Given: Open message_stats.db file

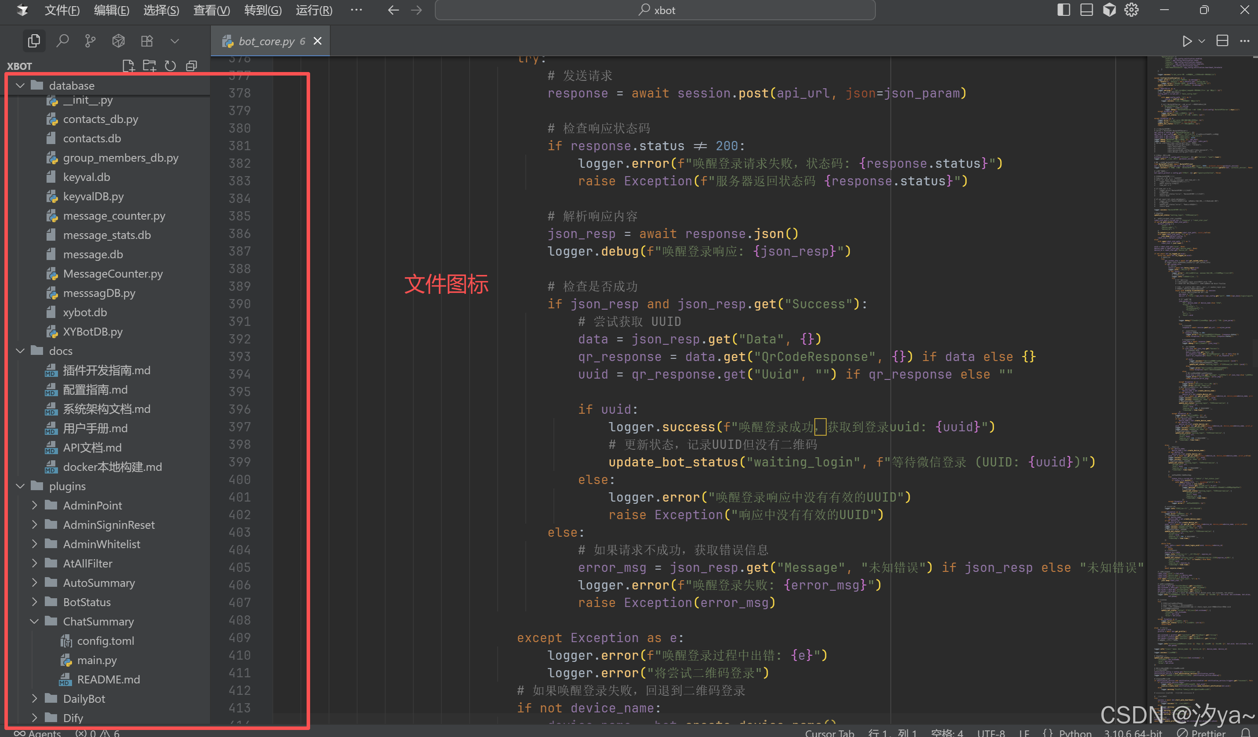Looking at the screenshot, I should (x=108, y=235).
